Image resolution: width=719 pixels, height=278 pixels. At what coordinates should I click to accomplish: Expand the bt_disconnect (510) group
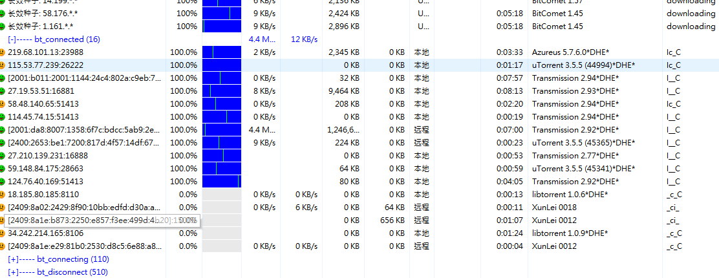point(13,272)
